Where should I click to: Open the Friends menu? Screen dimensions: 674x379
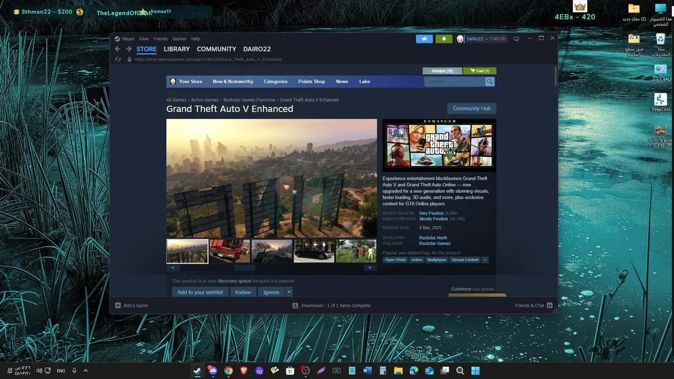(161, 39)
